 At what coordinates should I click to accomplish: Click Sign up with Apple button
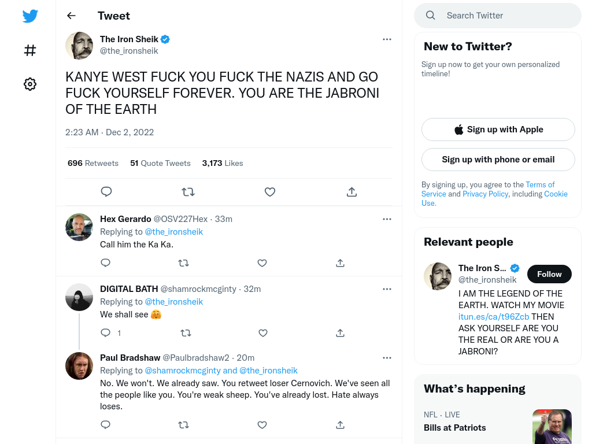coord(498,129)
